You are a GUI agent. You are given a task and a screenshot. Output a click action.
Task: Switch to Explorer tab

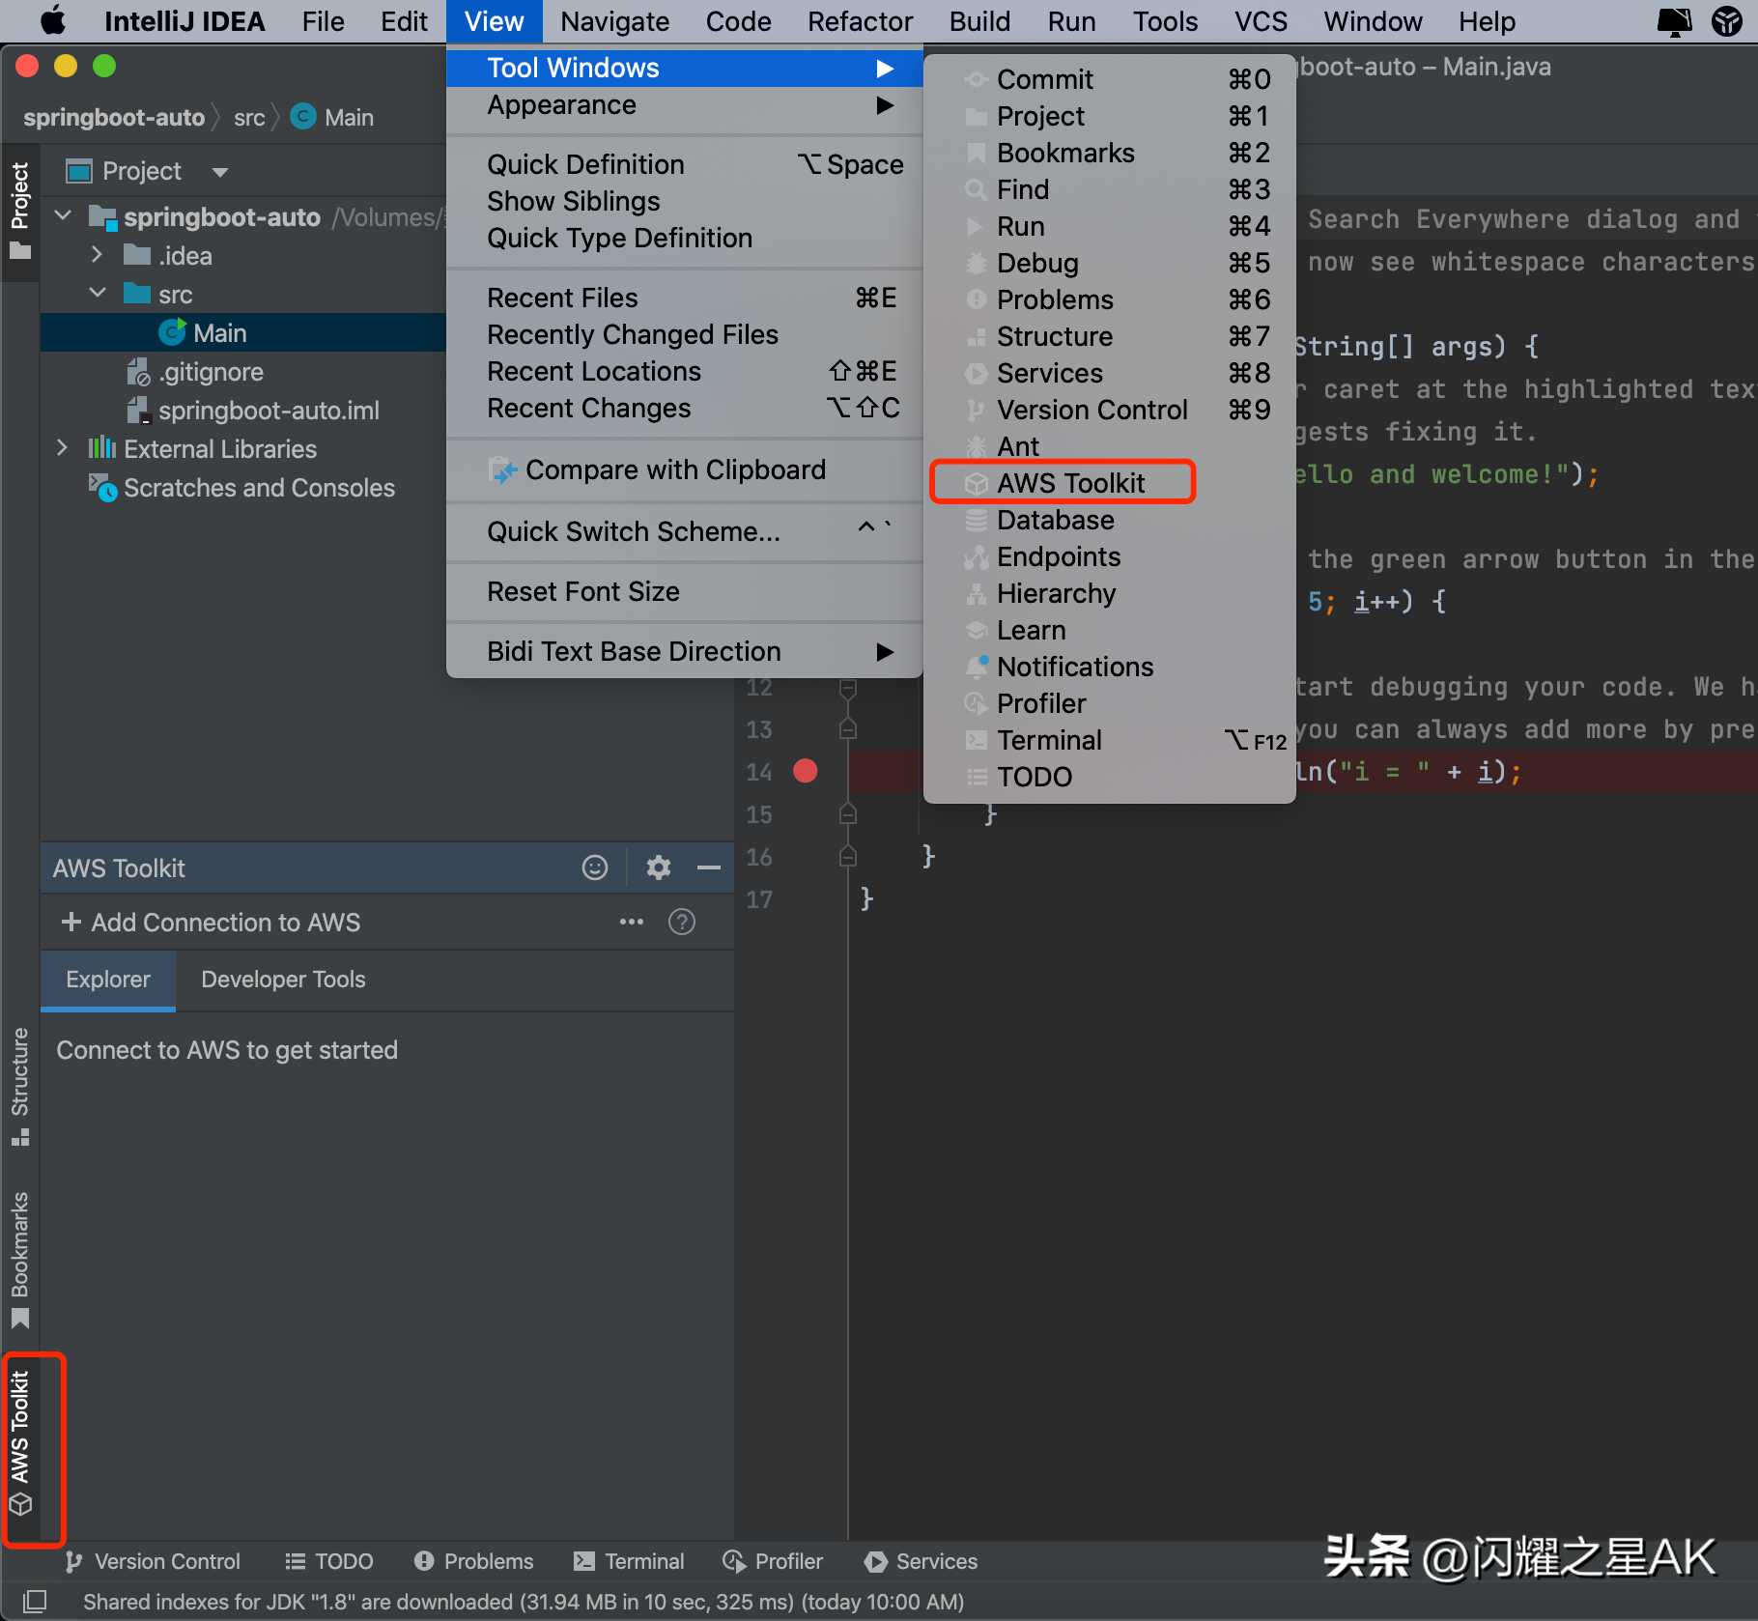[x=108, y=980]
